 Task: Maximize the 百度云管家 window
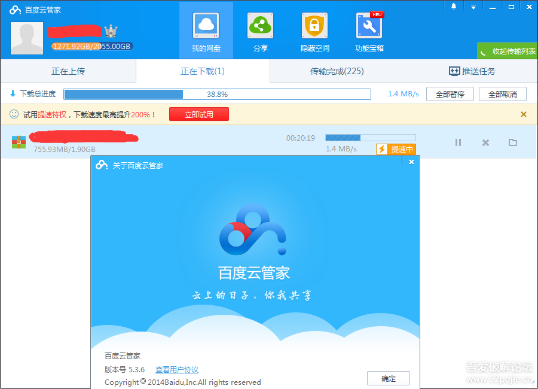tap(511, 7)
